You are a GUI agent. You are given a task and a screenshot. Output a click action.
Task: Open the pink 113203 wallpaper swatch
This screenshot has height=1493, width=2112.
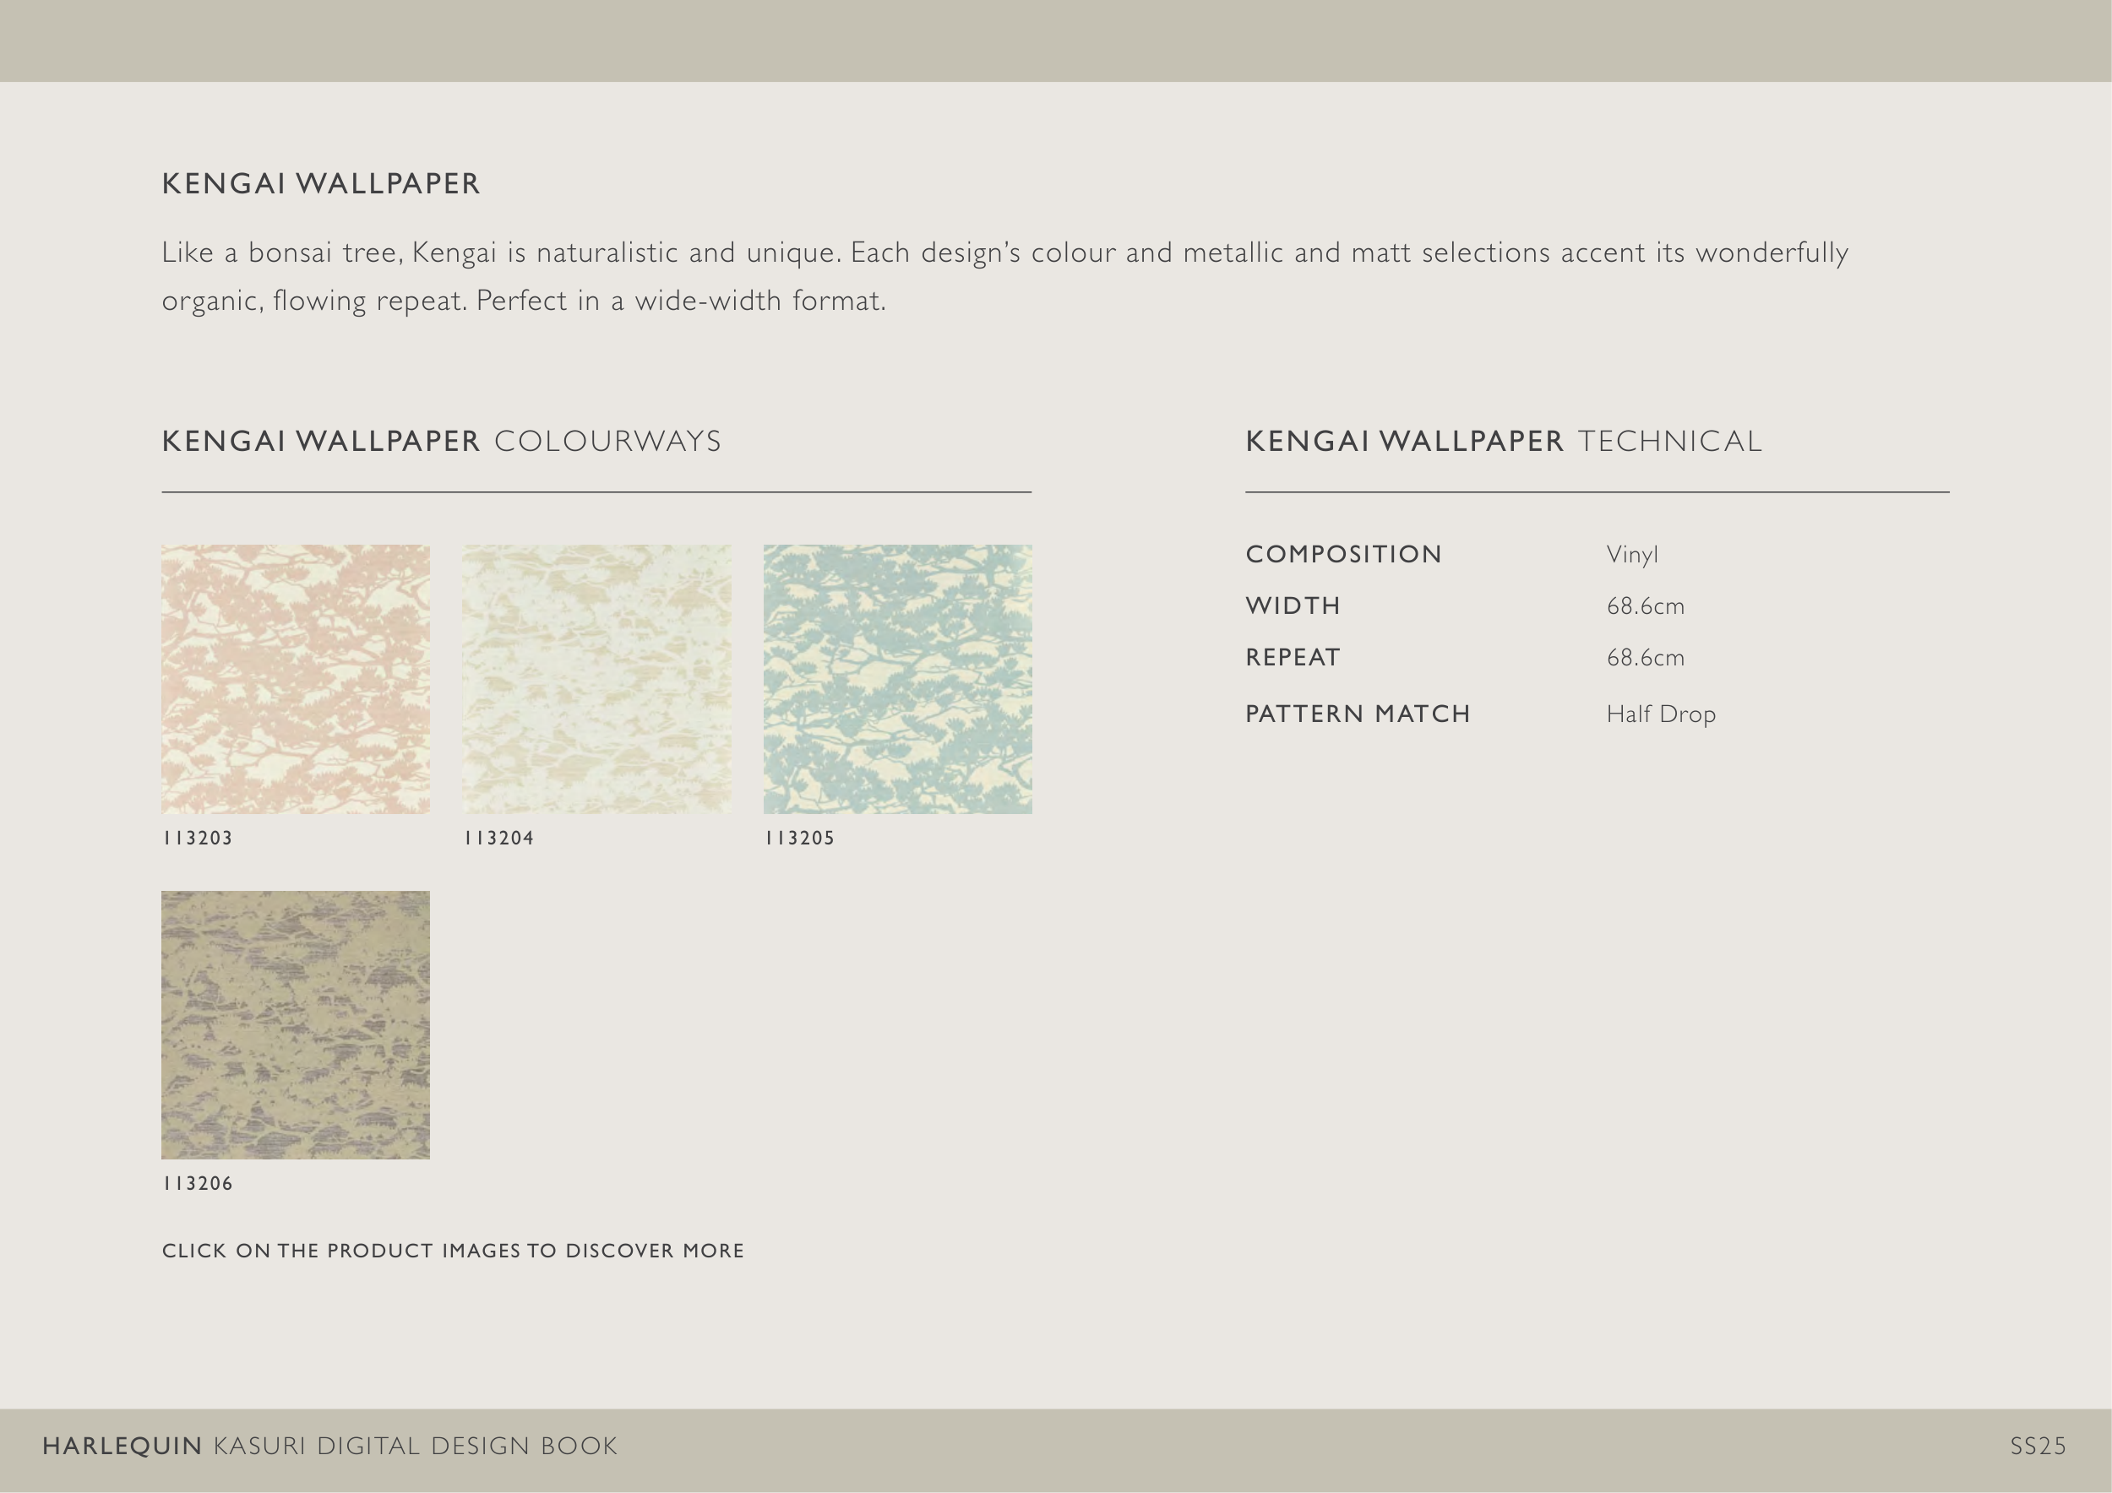click(296, 678)
